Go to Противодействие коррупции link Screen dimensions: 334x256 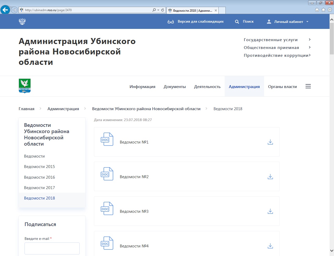coord(276,55)
